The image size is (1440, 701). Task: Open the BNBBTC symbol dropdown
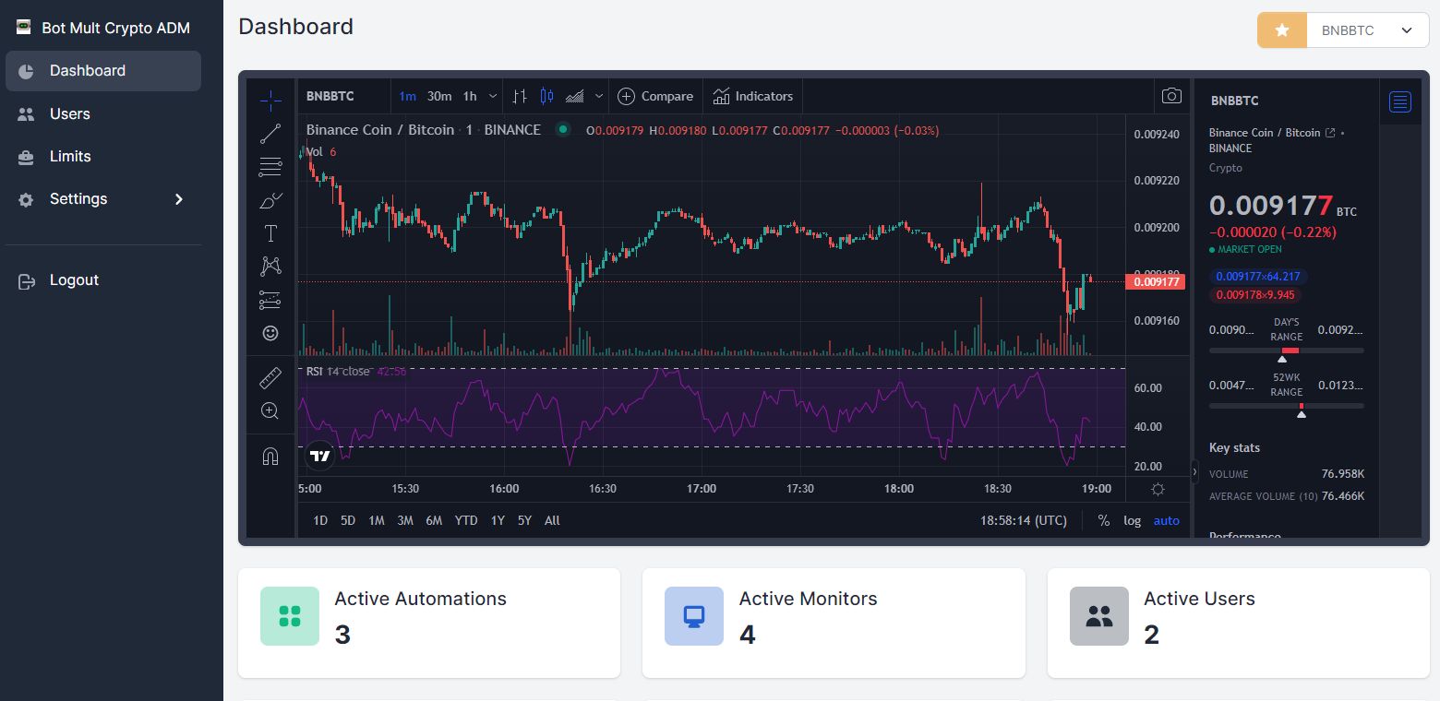click(1368, 30)
